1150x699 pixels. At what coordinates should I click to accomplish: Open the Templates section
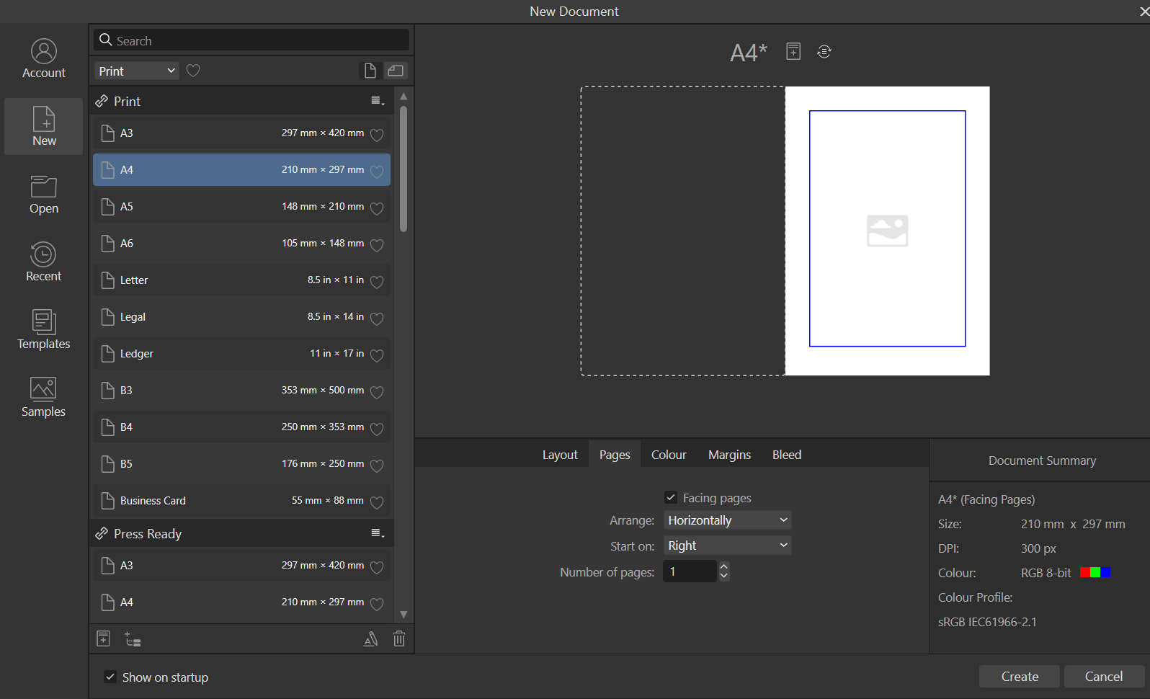[43, 329]
